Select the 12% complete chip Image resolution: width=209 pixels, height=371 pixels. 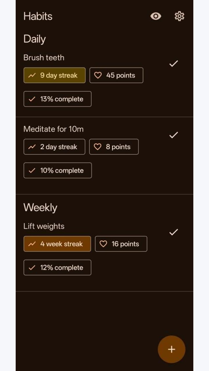click(57, 268)
